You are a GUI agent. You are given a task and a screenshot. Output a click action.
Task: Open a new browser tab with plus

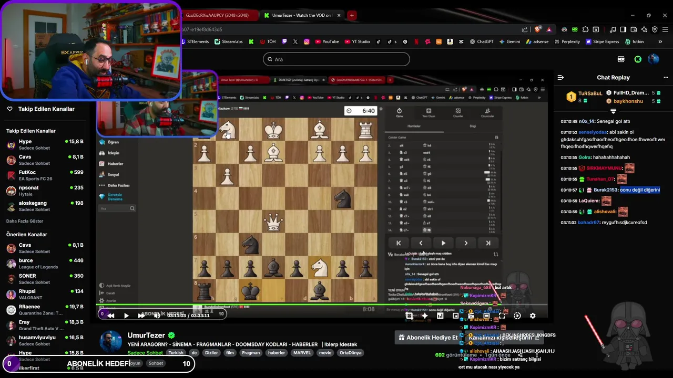[x=352, y=15]
